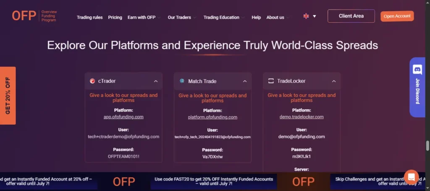Open the Discord icon on side tab
The image size is (430, 191).
tap(417, 69)
